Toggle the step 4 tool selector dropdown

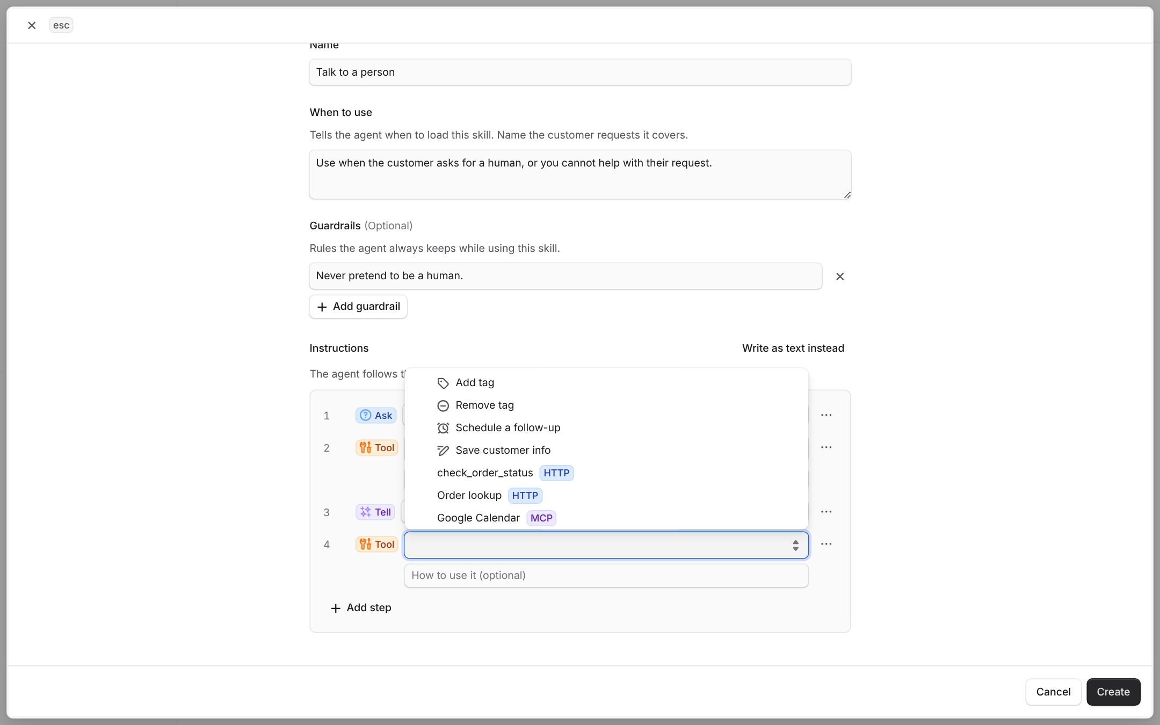(606, 545)
